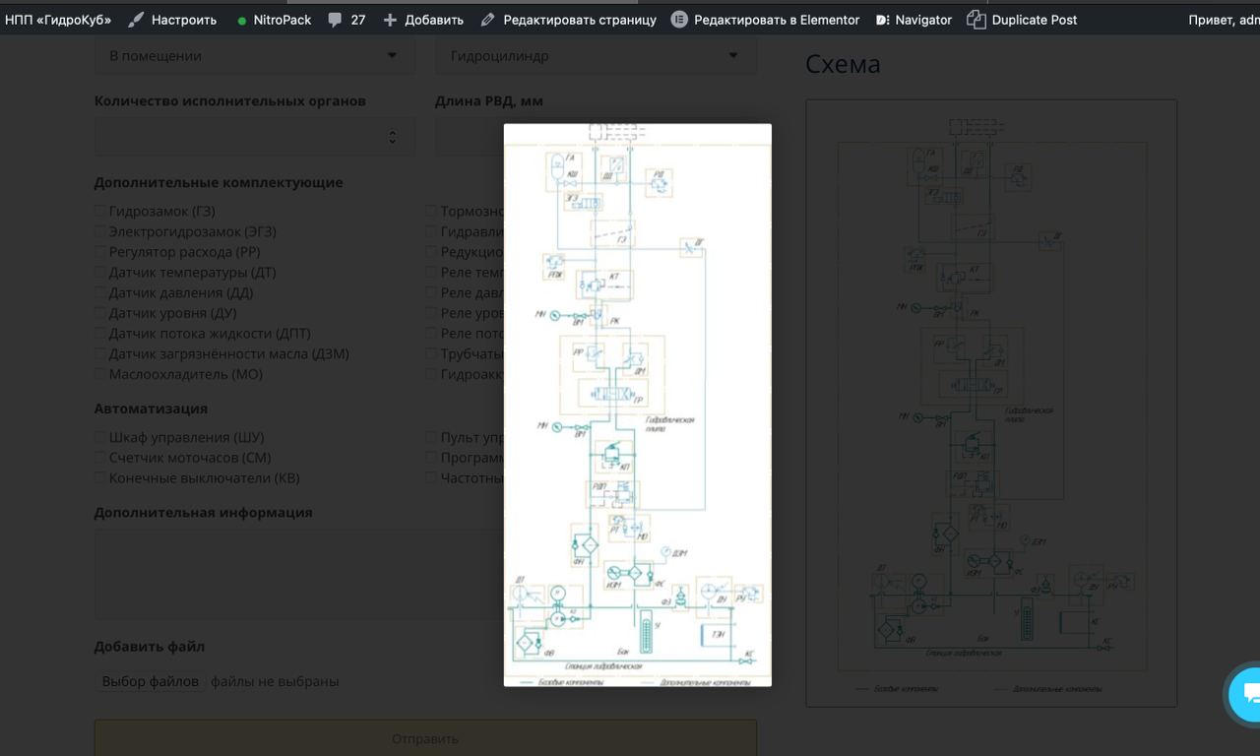Expand the В помещении dropdown
Image resolution: width=1260 pixels, height=756 pixels.
coord(255,56)
